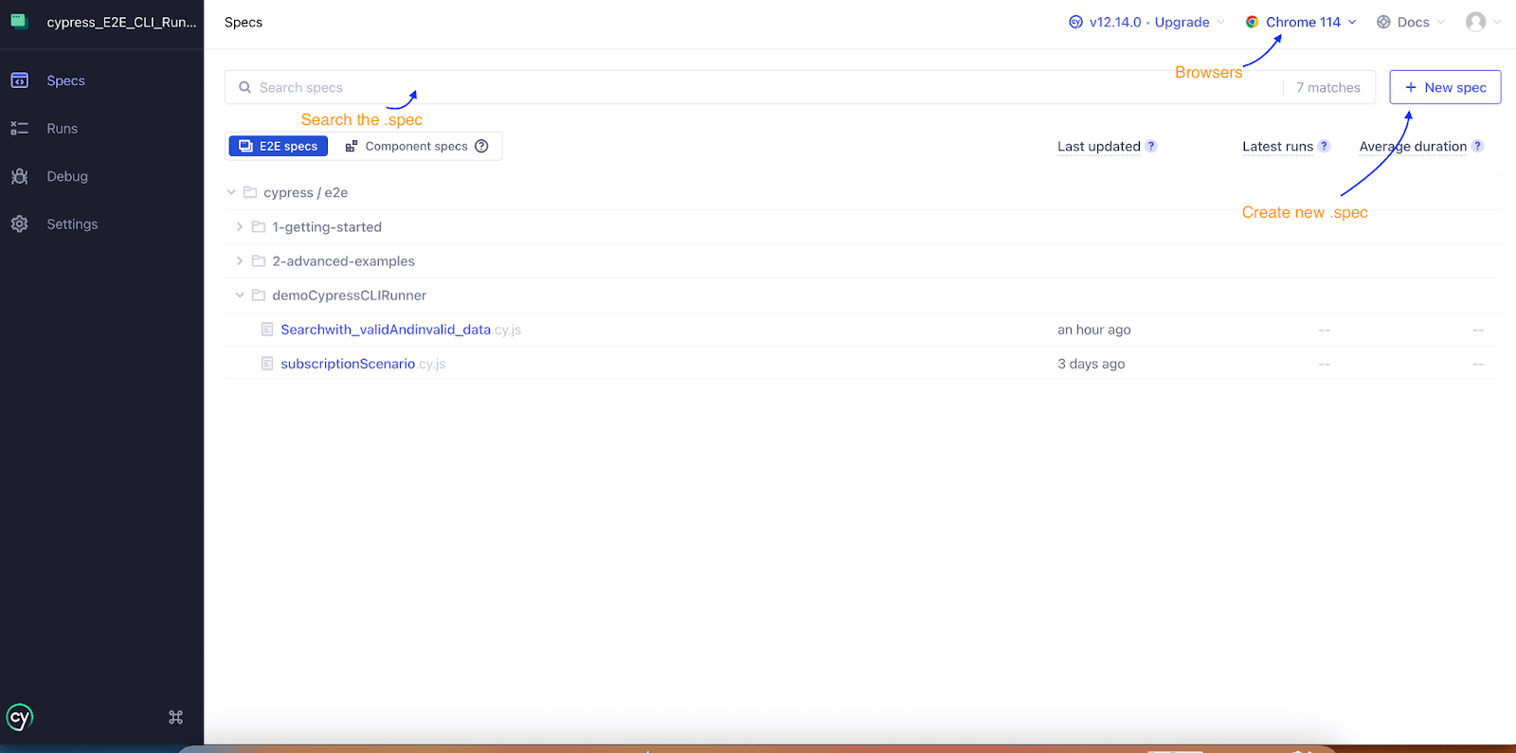
Task: Click the magnifier icon in the search box
Action: (244, 87)
